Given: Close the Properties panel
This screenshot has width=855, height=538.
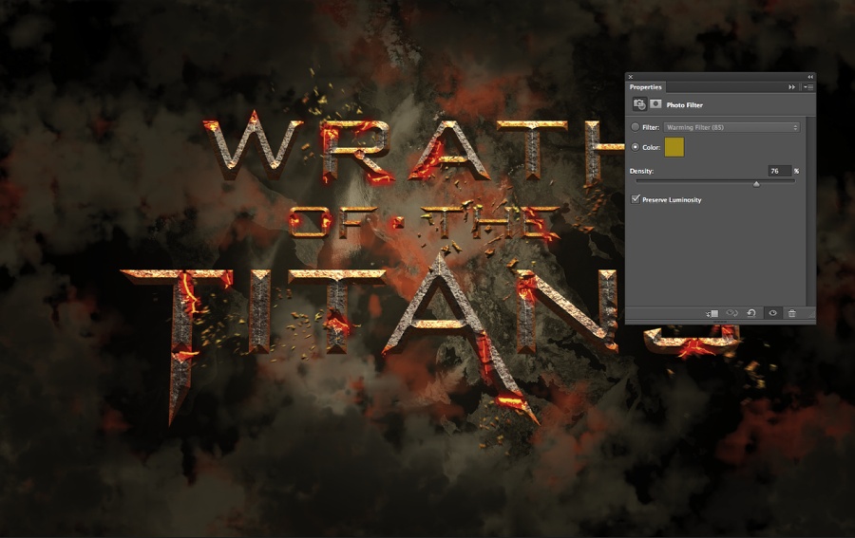Looking at the screenshot, I should coord(631,77).
